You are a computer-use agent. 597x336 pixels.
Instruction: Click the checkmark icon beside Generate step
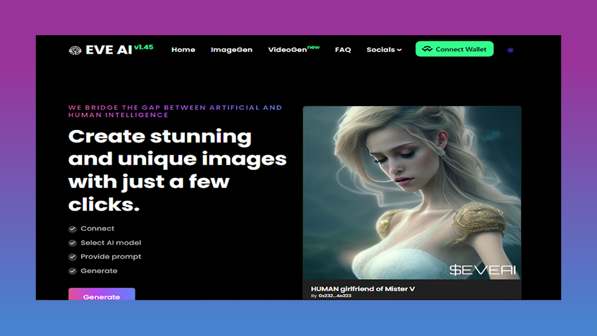click(x=72, y=271)
